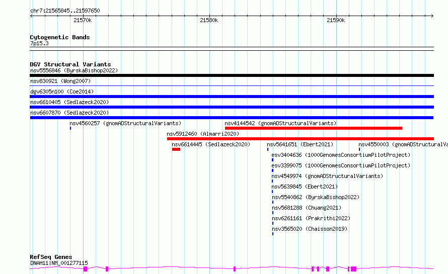This screenshot has height=274, width=448.
Task: Open nsv6614445 (Sedlazeck2020) label
Action: point(211,144)
